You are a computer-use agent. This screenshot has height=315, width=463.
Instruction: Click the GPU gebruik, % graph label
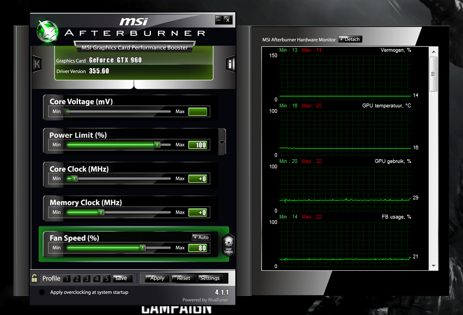point(393,161)
